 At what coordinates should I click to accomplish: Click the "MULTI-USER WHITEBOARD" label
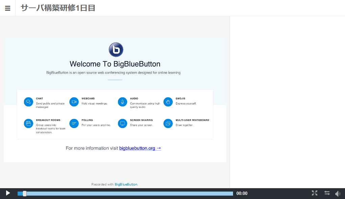(x=192, y=120)
